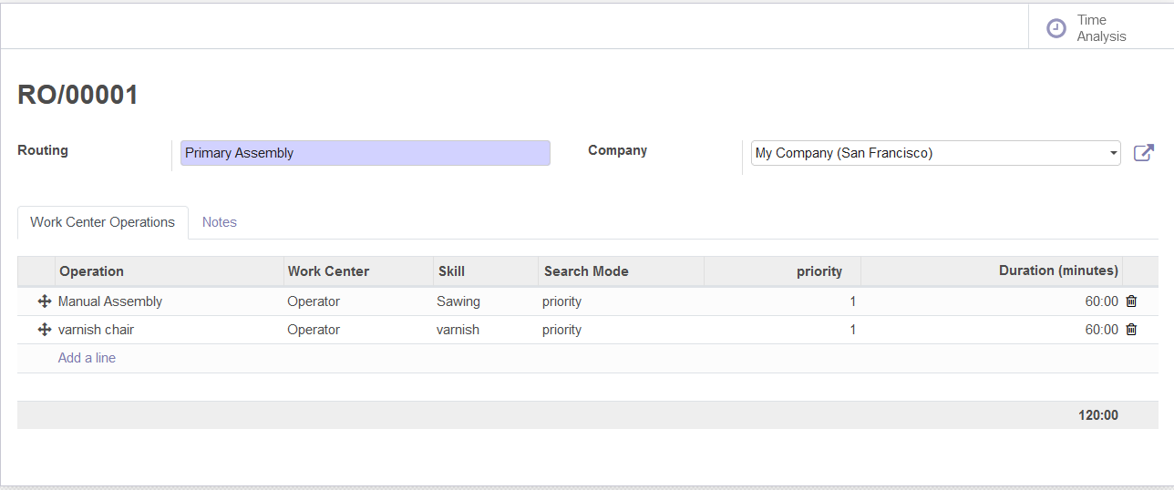Sort by the Operation column header
Image resolution: width=1174 pixels, height=490 pixels.
point(170,271)
